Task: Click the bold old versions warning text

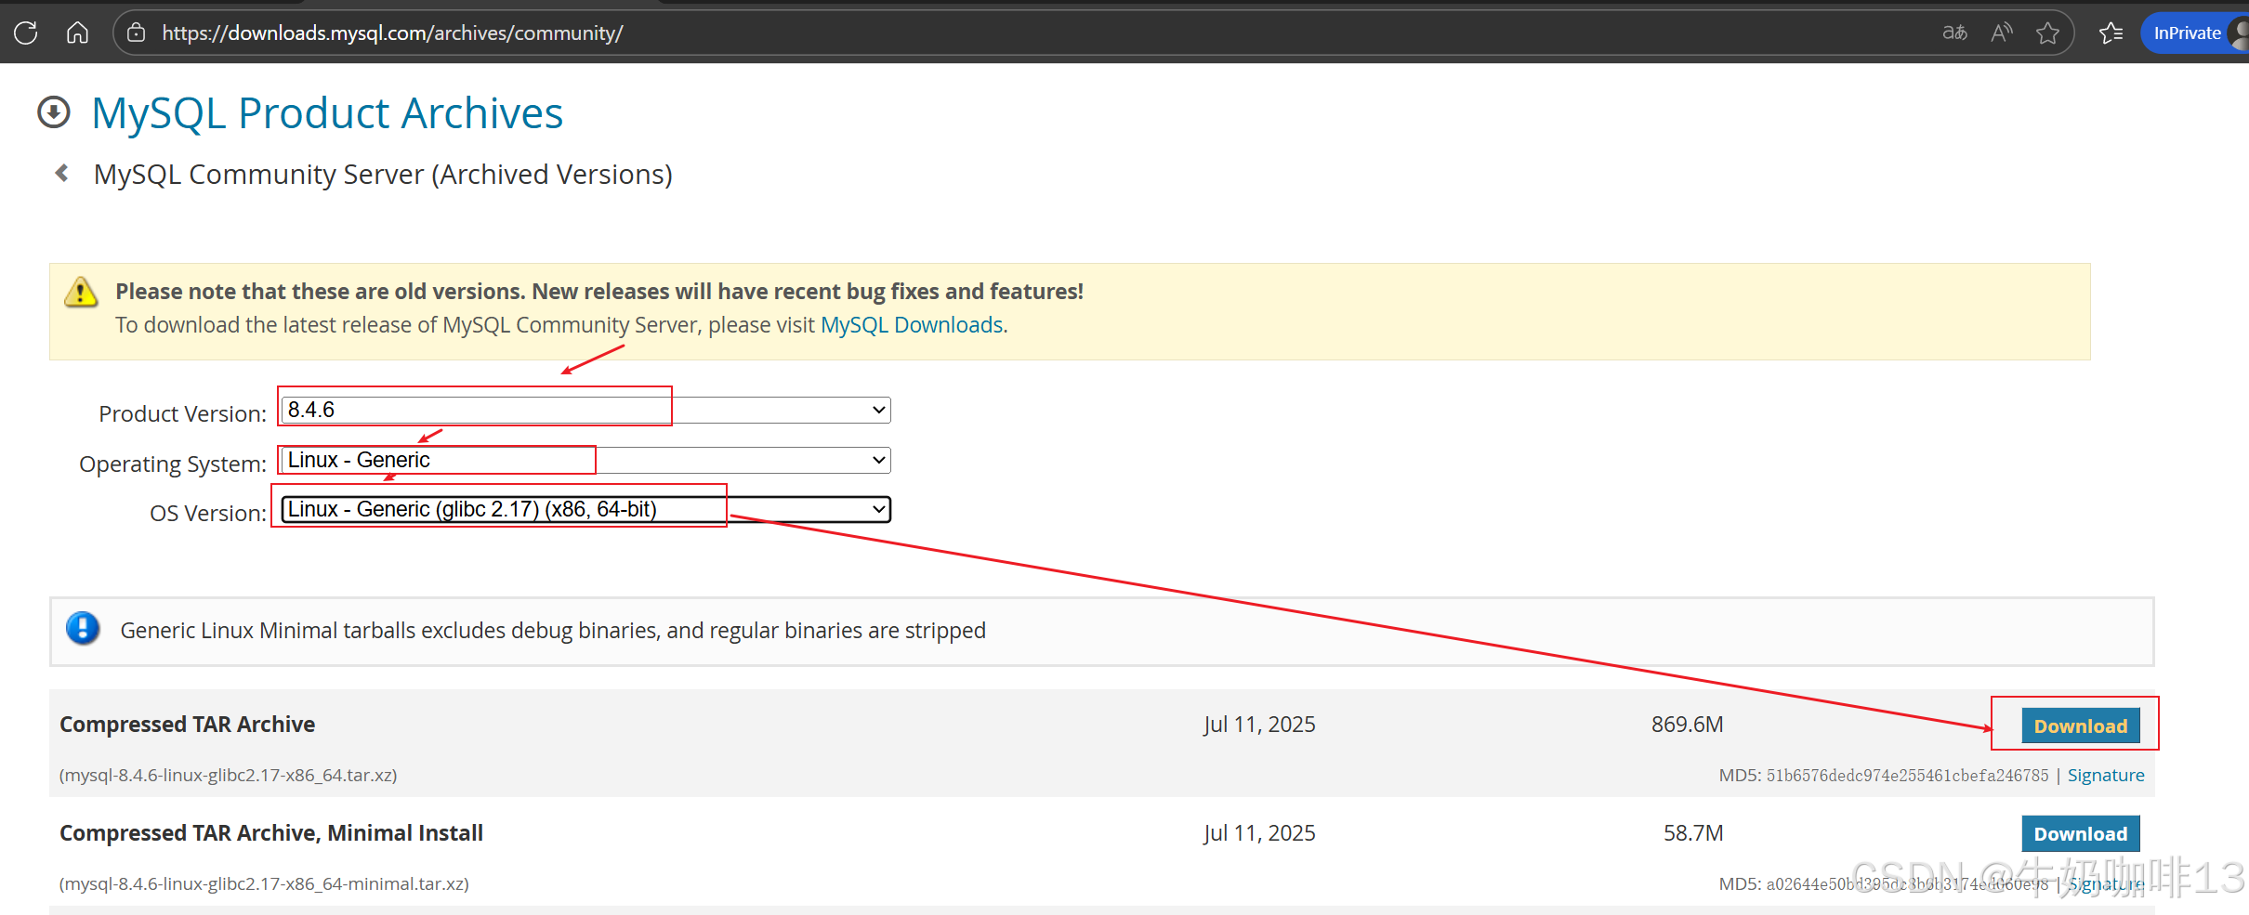Action: (599, 292)
